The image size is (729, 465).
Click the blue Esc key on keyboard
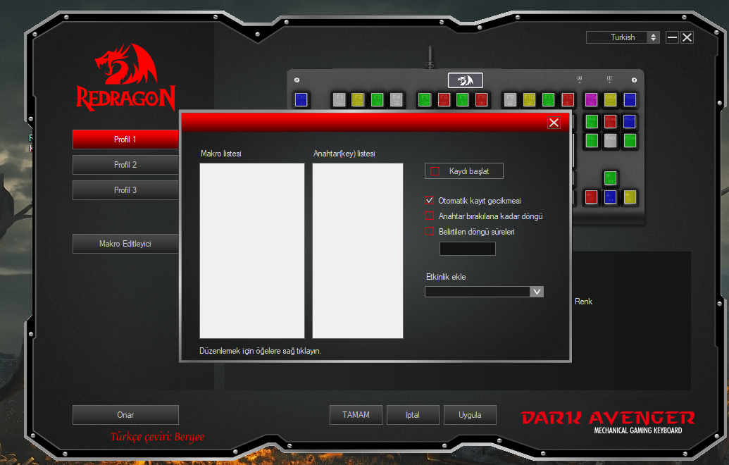tap(301, 99)
